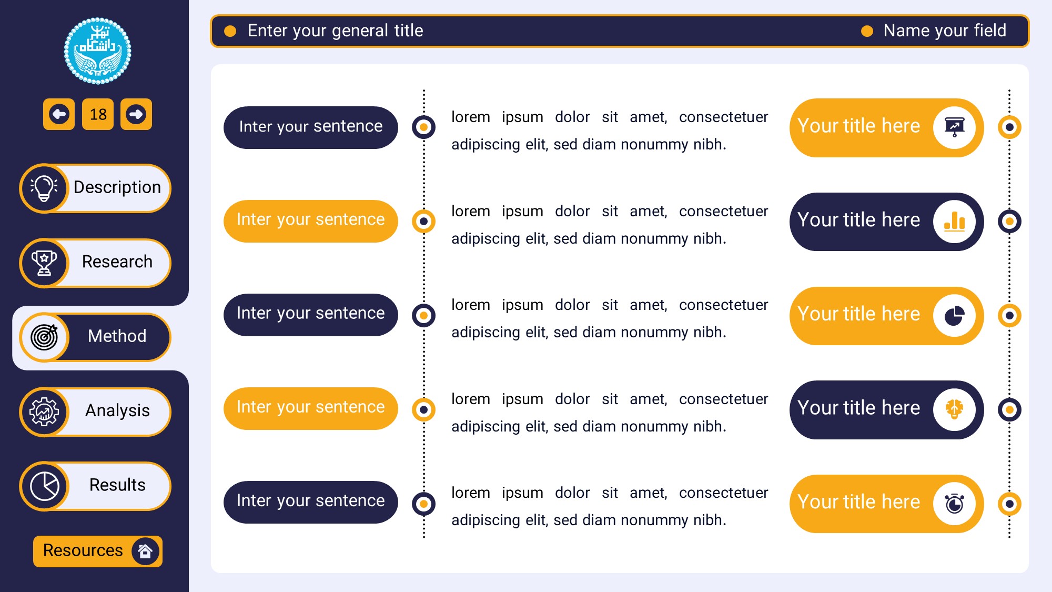Click the presentation board icon in first title
Image resolution: width=1052 pixels, height=592 pixels.
click(x=954, y=127)
